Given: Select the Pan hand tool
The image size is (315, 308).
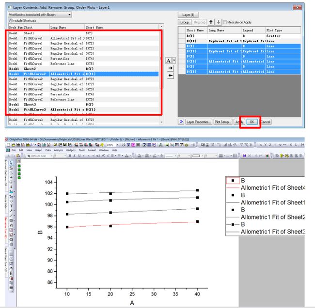Looking at the screenshot, I should [11, 225].
